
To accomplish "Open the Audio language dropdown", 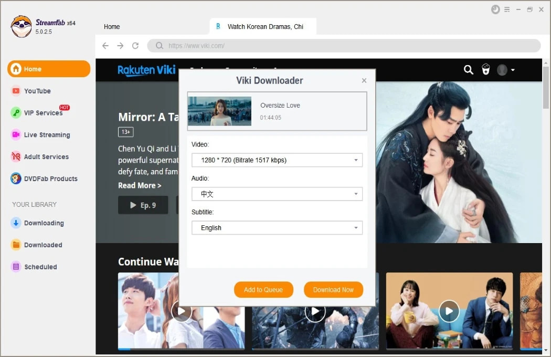I will coord(277,194).
